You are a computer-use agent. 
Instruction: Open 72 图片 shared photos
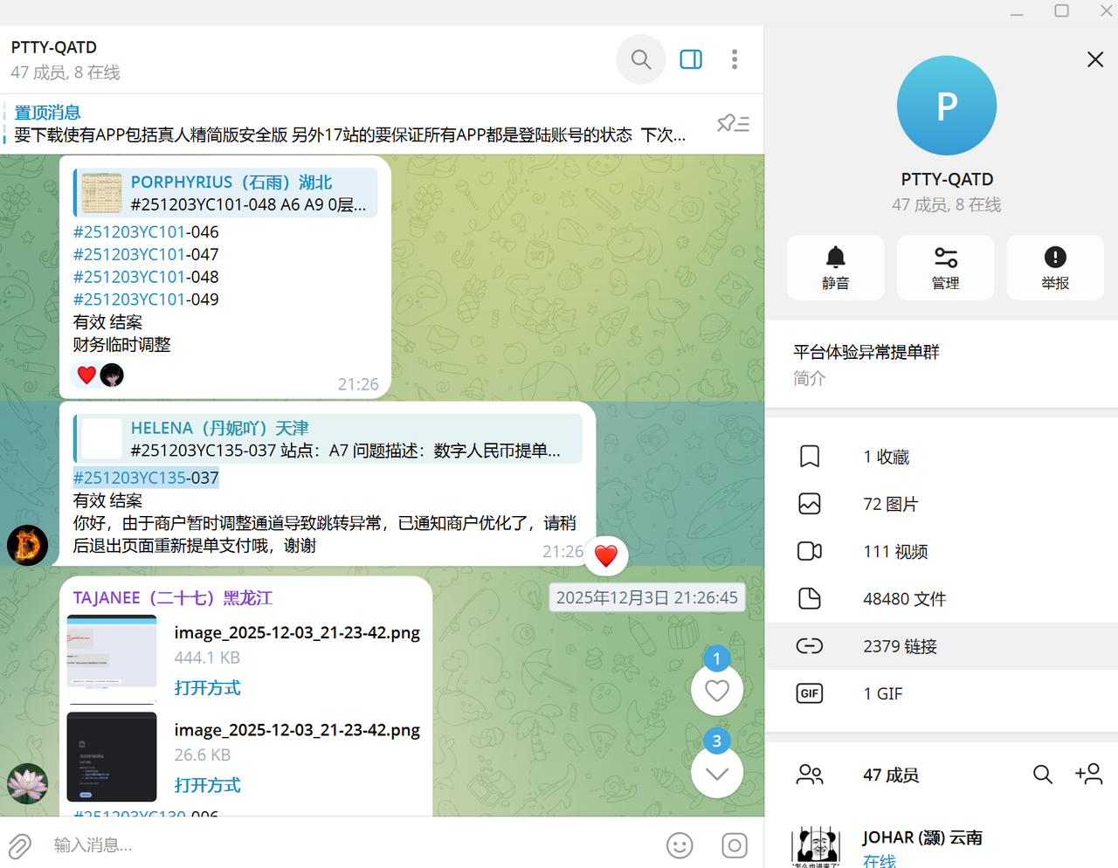942,504
